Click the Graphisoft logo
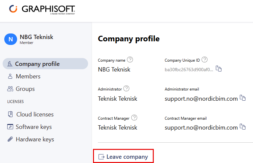 [x=42, y=9]
